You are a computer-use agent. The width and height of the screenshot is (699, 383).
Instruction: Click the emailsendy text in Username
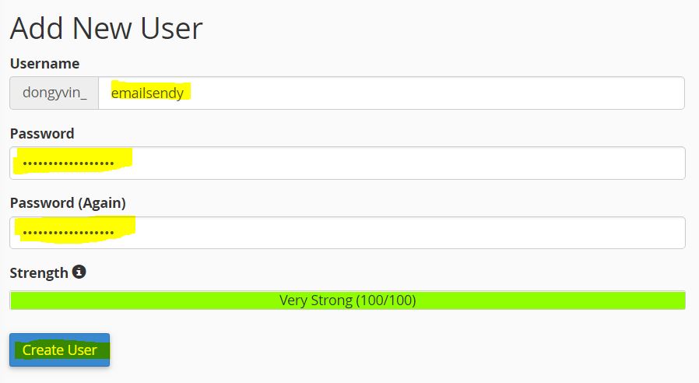pyautogui.click(x=147, y=93)
